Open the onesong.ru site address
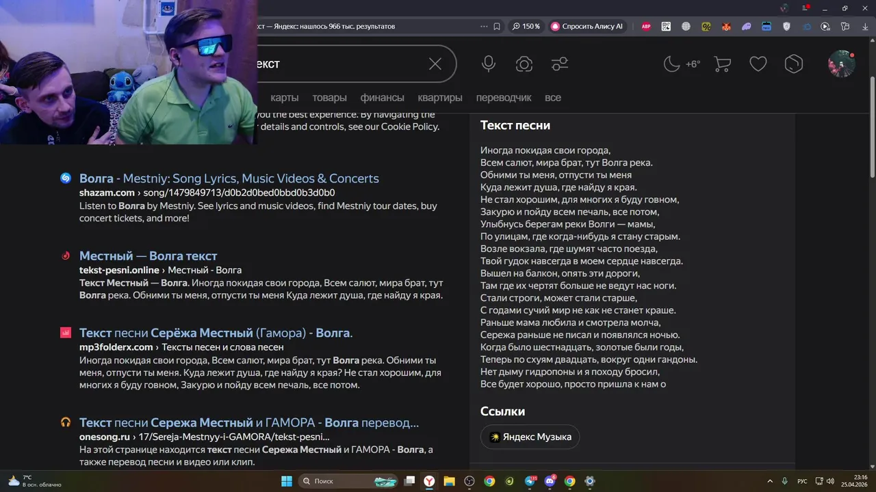876x492 pixels. tap(105, 437)
